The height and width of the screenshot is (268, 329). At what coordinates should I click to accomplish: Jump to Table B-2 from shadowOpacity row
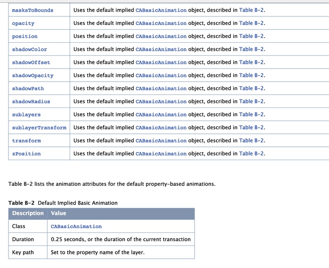point(251,75)
